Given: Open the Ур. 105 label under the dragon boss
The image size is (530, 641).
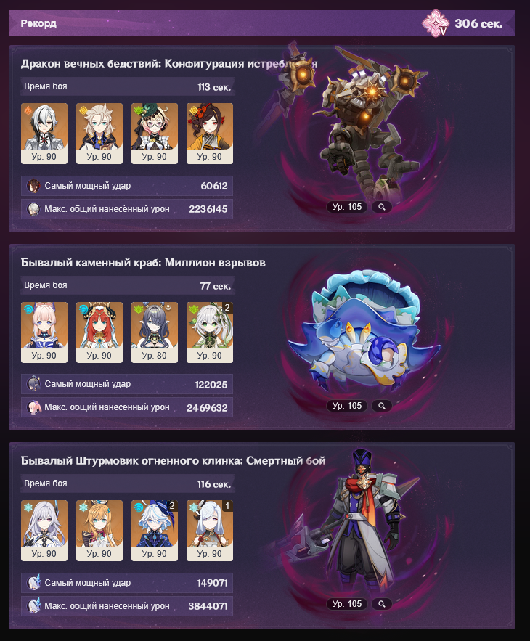Looking at the screenshot, I should tap(347, 207).
